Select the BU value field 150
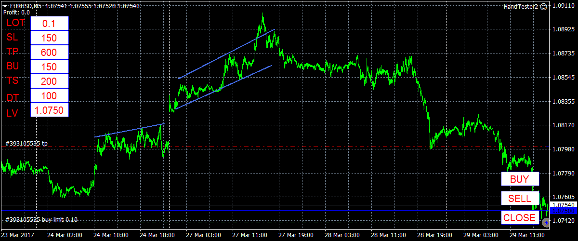This screenshot has height=241, width=578. (x=50, y=67)
